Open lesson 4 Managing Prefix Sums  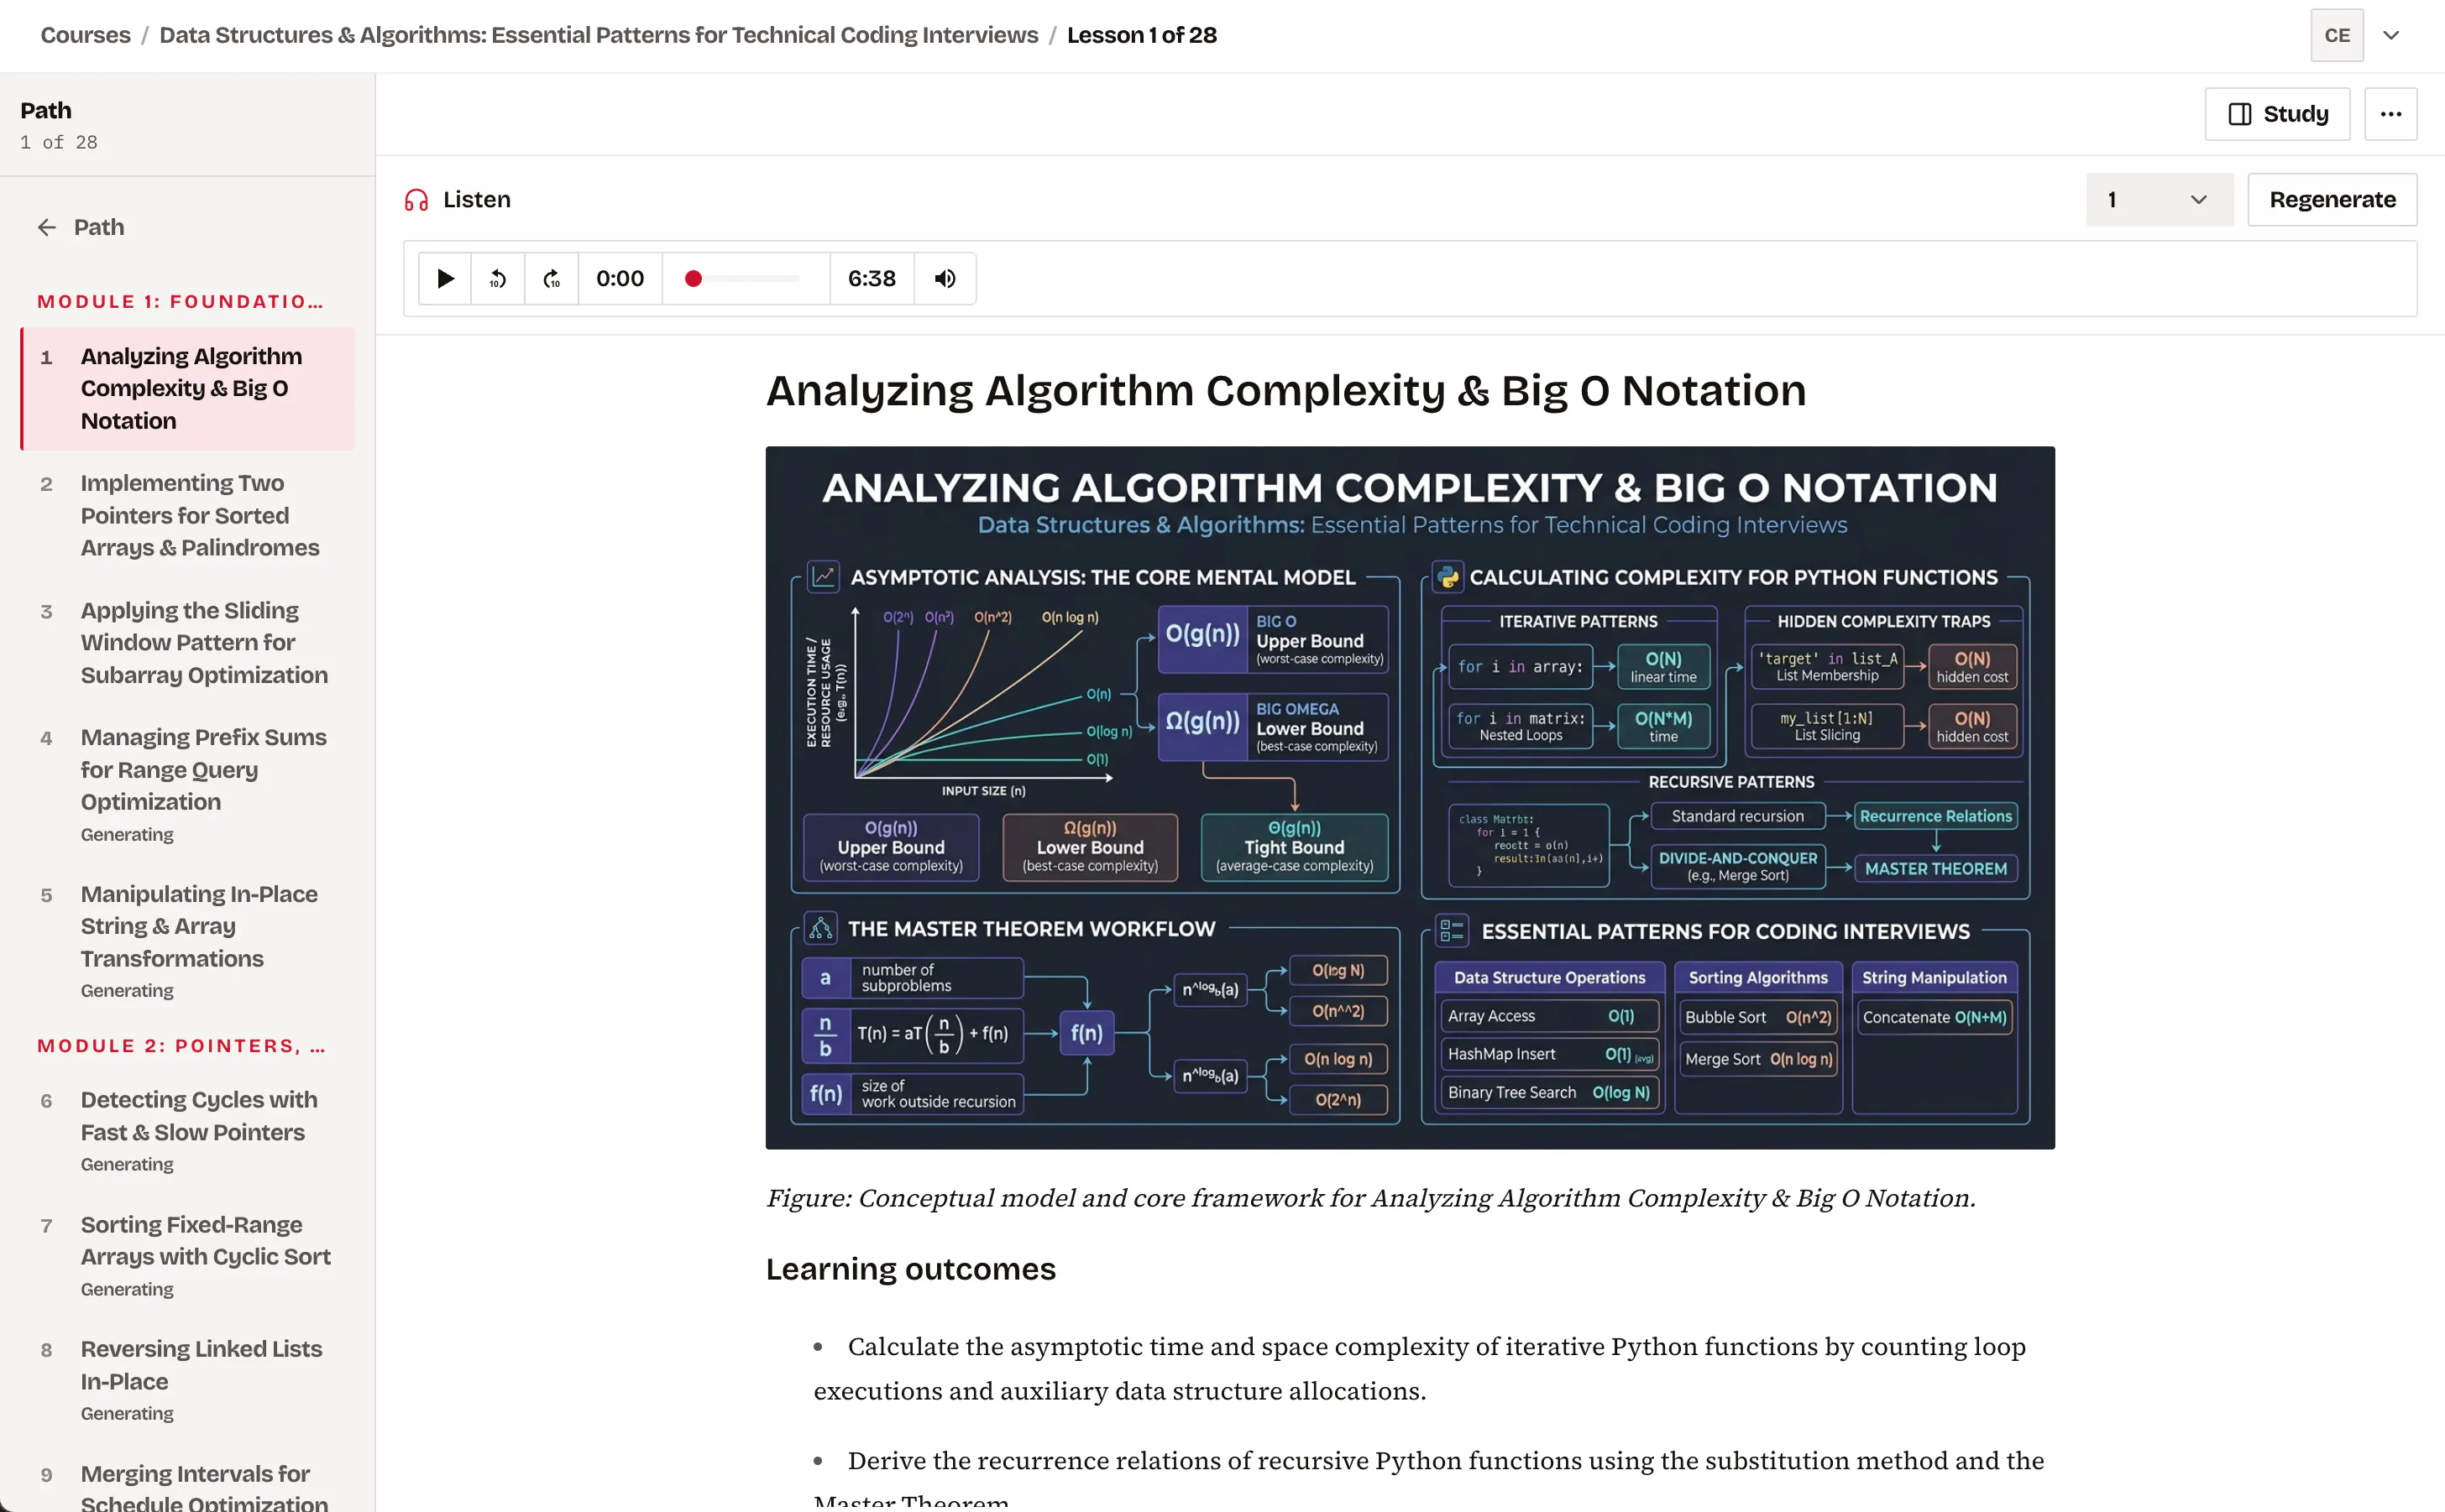(x=187, y=785)
